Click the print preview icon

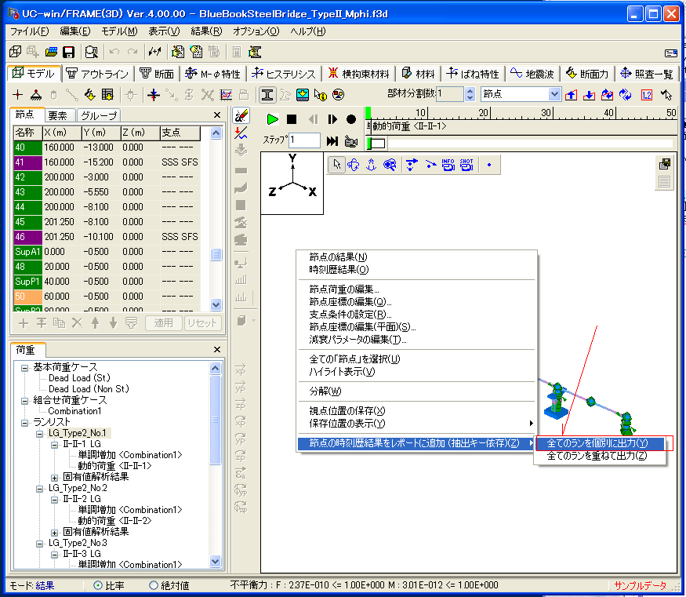[91, 52]
